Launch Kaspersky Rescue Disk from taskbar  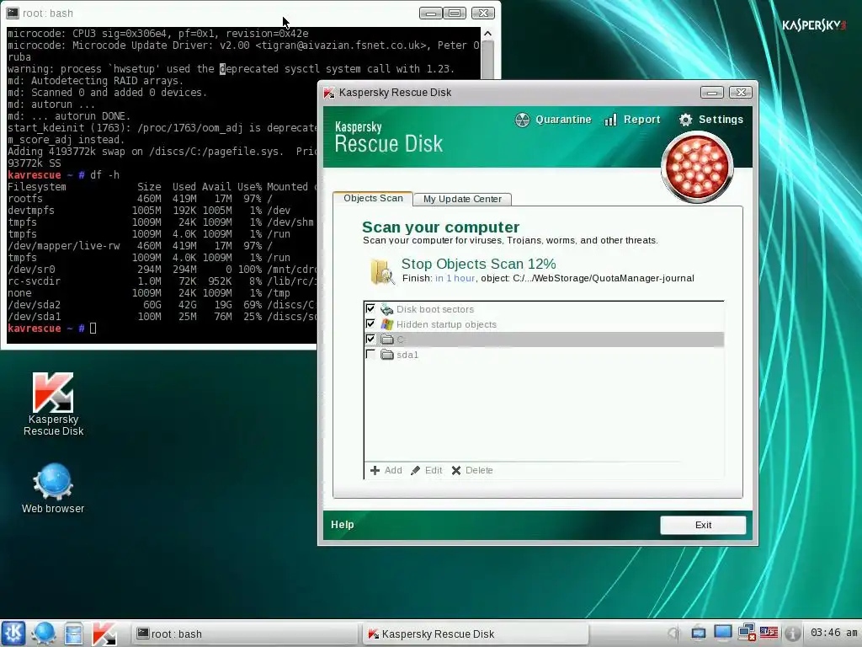pyautogui.click(x=104, y=634)
